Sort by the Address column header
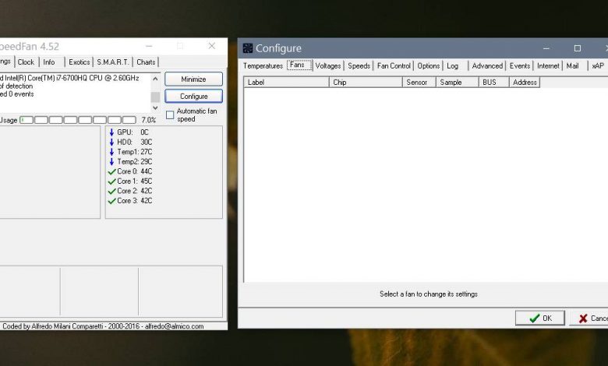The height and width of the screenshot is (366, 608). [525, 82]
